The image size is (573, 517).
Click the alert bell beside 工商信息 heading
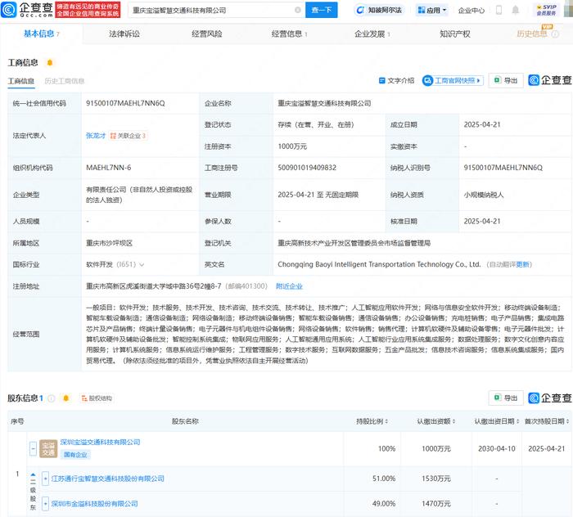point(50,63)
